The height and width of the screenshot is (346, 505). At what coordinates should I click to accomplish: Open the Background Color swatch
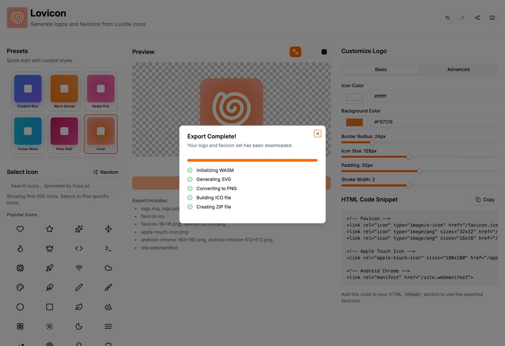354,122
